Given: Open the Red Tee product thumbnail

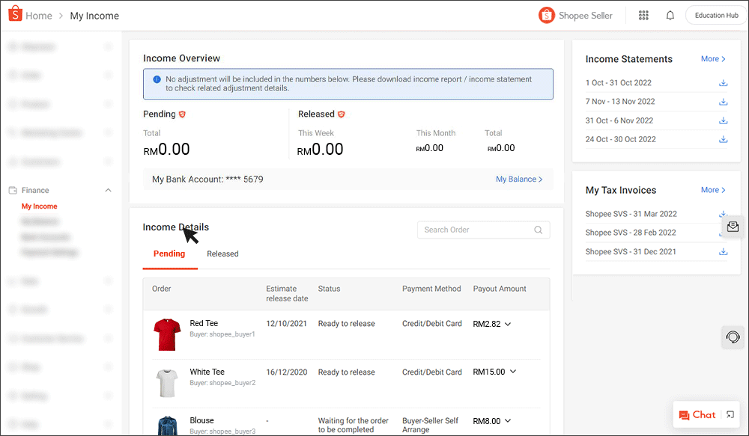Looking at the screenshot, I should (x=167, y=334).
